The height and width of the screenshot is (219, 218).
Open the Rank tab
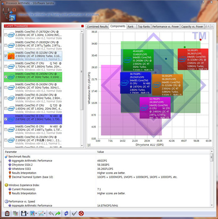coord(132,27)
